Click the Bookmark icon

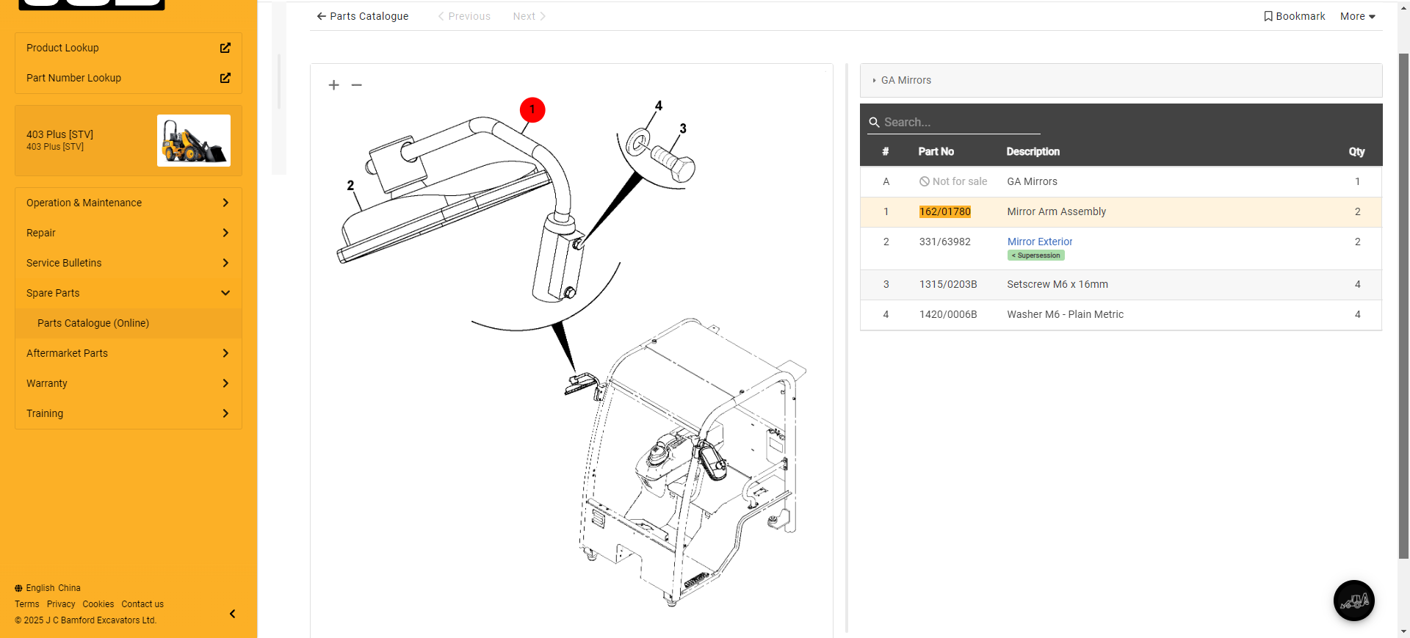[1268, 16]
